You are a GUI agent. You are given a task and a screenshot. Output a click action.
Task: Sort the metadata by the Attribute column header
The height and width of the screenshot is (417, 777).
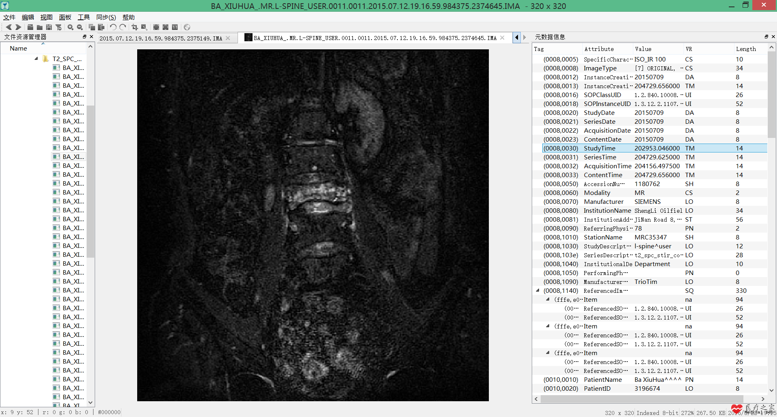click(607, 49)
